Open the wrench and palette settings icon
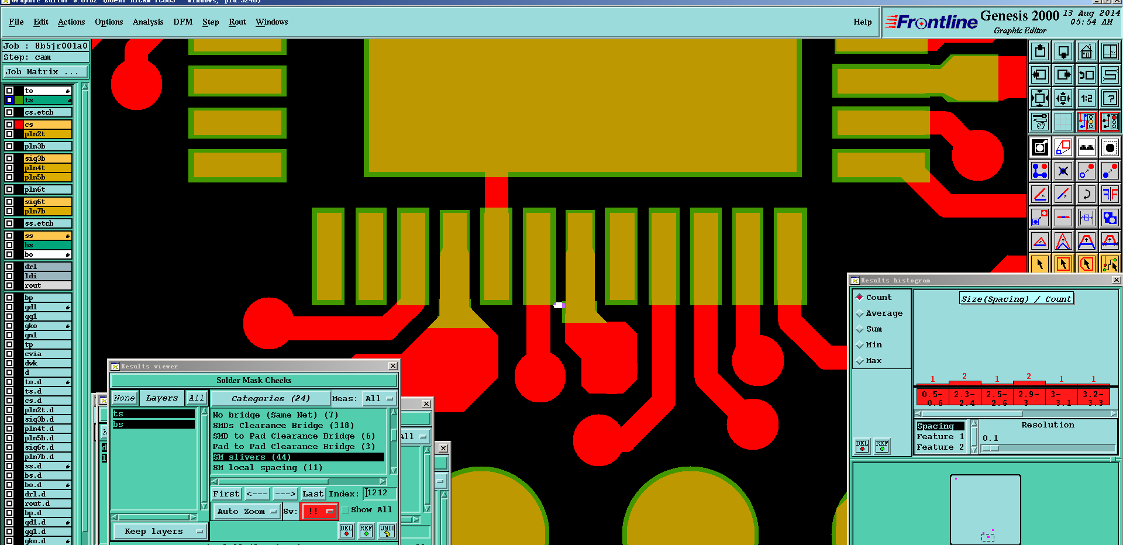This screenshot has width=1123, height=545. tap(1040, 122)
